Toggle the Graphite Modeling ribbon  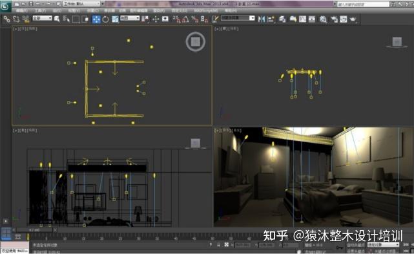pos(293,19)
